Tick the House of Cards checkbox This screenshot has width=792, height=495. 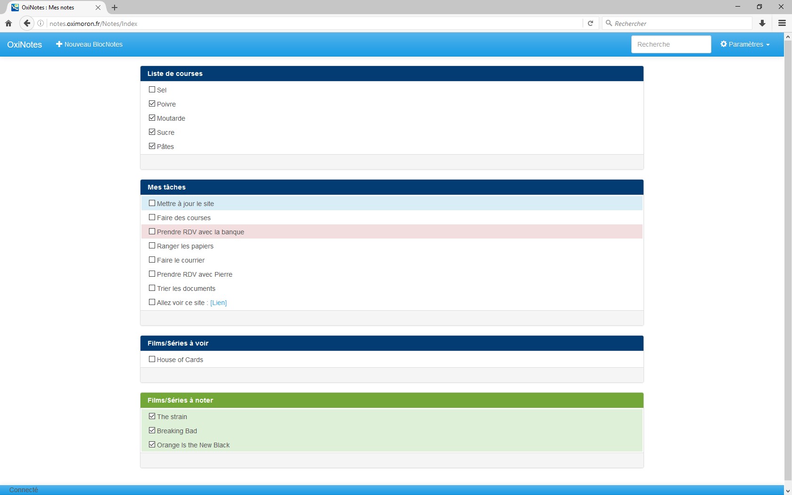[x=152, y=359]
